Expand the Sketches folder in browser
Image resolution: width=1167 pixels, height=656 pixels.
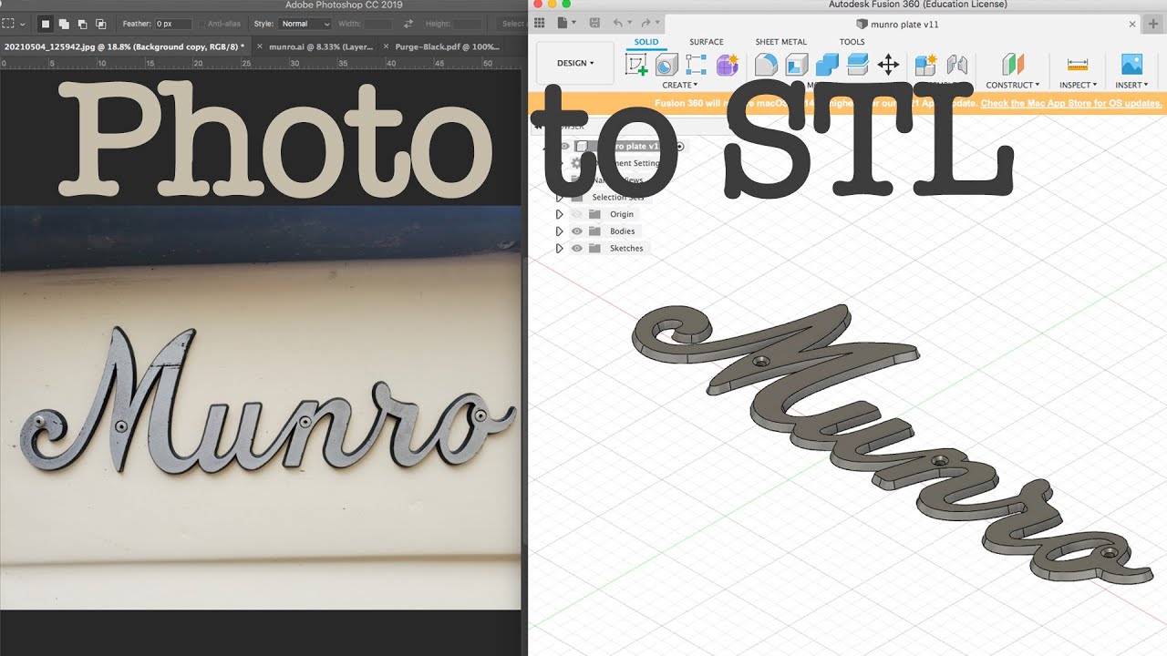coord(560,248)
